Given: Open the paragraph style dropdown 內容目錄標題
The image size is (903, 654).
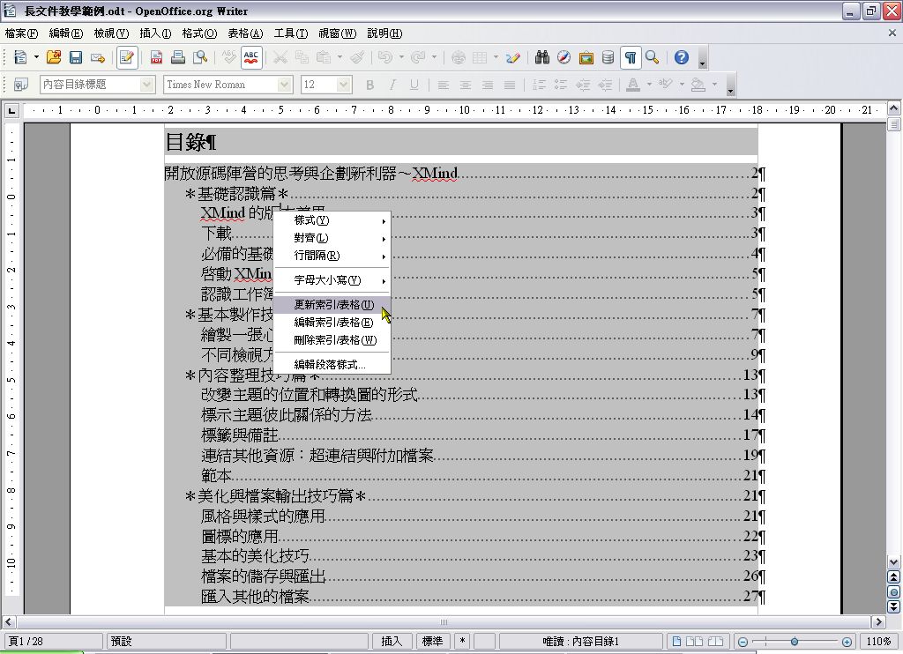Looking at the screenshot, I should (148, 85).
